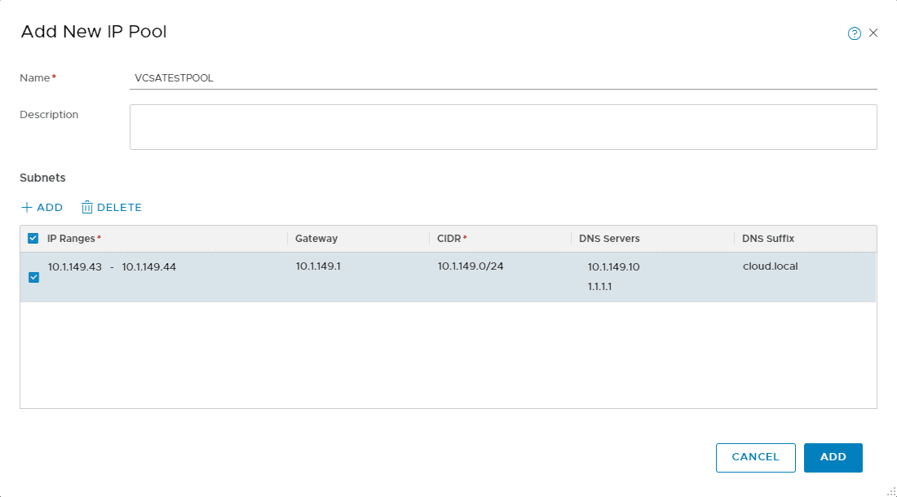Open the help question mark icon
This screenshot has width=897, height=497.
pyautogui.click(x=854, y=33)
